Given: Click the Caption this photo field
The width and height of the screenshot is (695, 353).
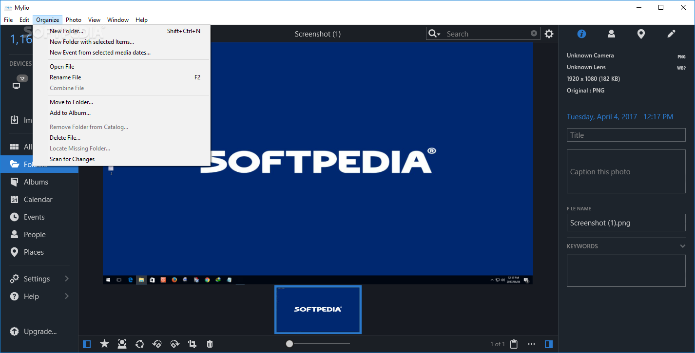Looking at the screenshot, I should 626,171.
